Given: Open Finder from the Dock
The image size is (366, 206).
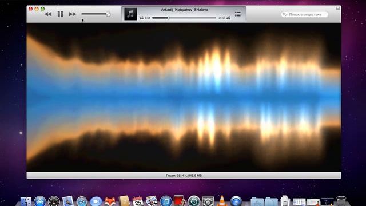Looking at the screenshot, I should pos(26,201).
